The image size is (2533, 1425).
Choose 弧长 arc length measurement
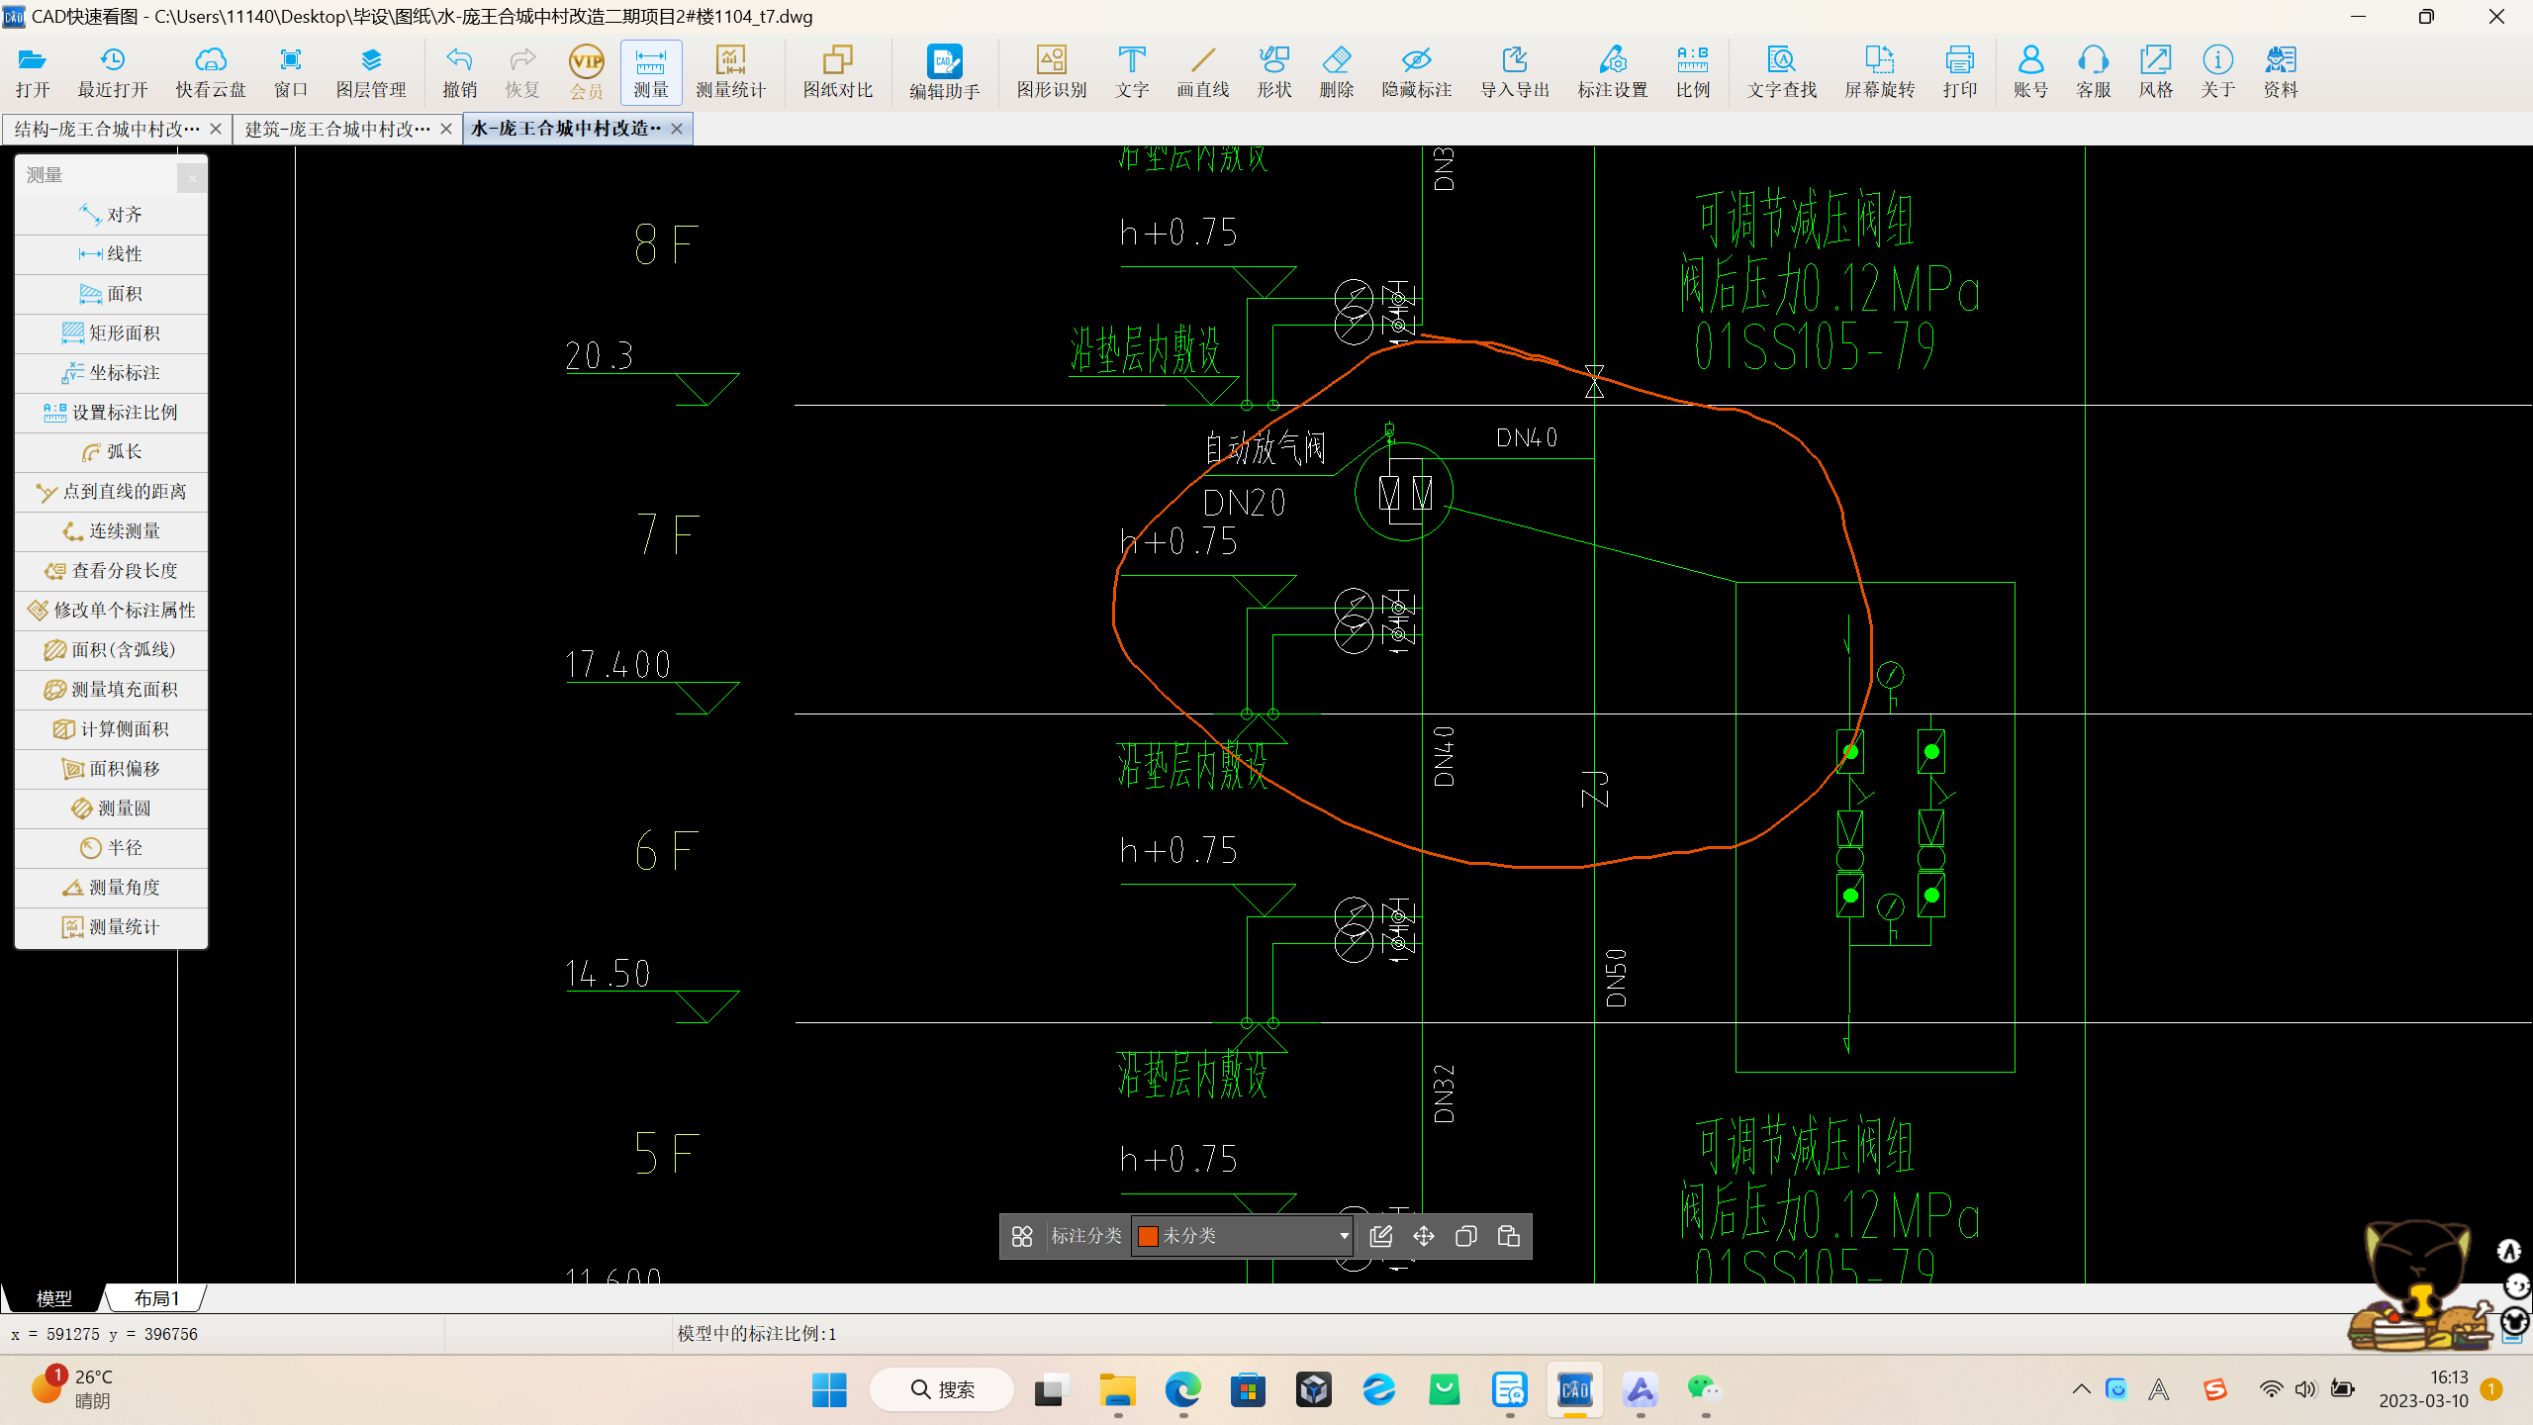tap(112, 452)
